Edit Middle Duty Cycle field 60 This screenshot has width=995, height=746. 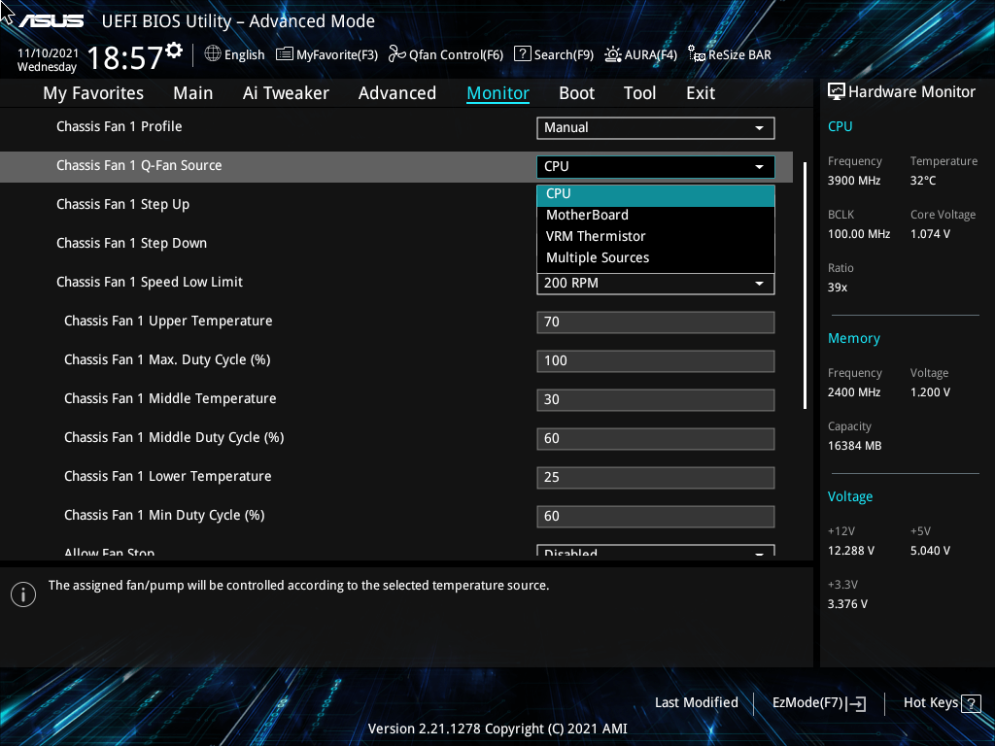tap(656, 438)
